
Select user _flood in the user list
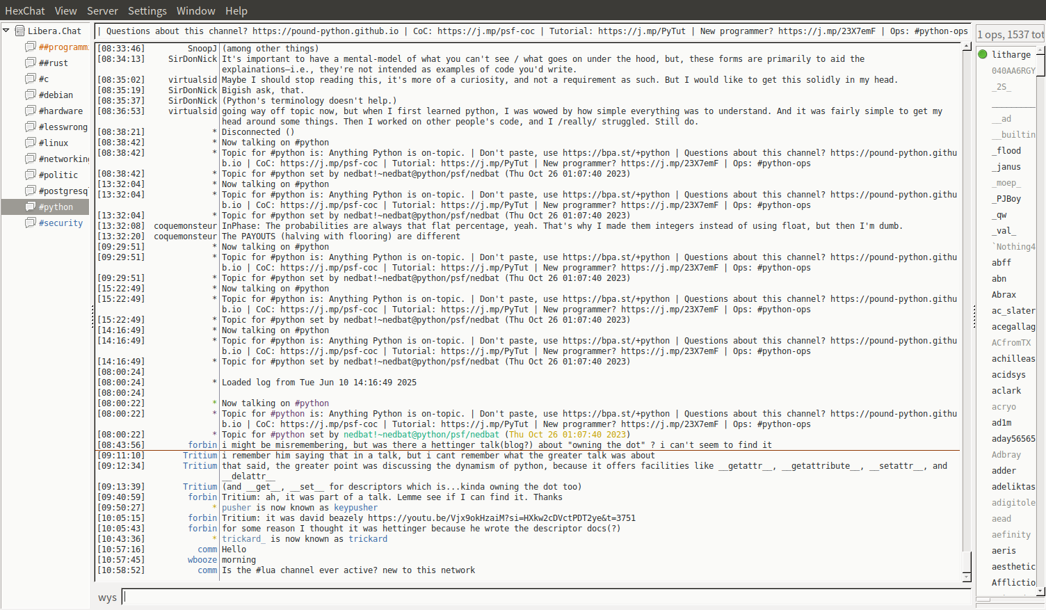coord(1006,150)
